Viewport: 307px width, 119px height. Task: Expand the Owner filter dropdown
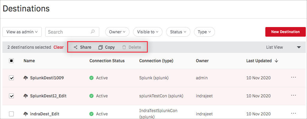[x=117, y=32]
